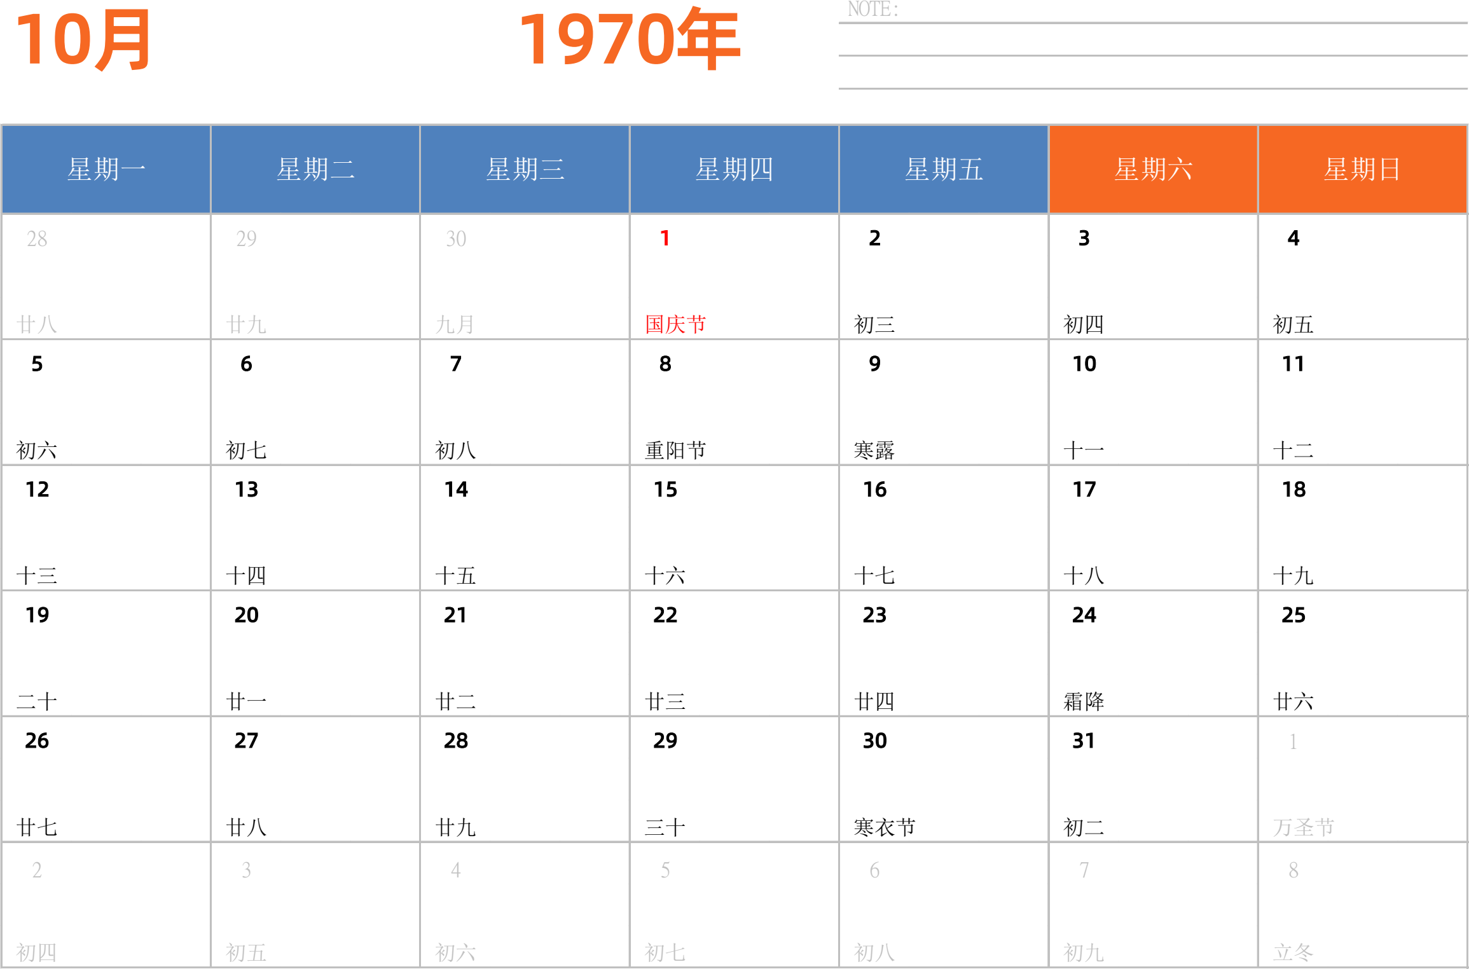Click the 寒衣节 label on the 30th
The image size is (1469, 969).
coord(885,827)
